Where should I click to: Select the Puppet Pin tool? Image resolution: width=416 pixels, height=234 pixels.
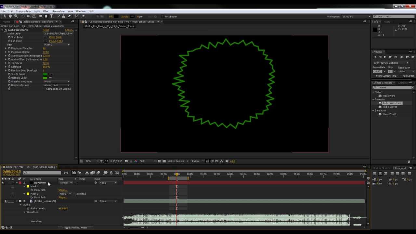(83, 16)
